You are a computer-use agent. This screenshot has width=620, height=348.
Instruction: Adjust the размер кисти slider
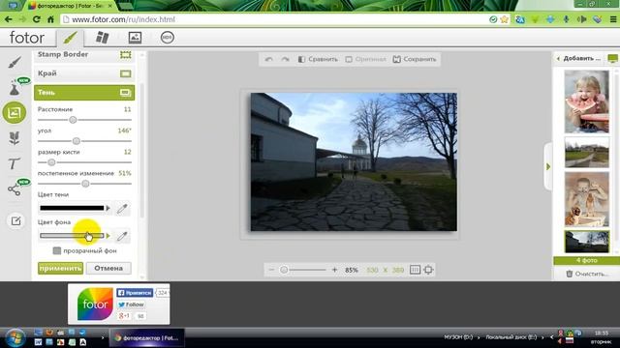coord(51,162)
